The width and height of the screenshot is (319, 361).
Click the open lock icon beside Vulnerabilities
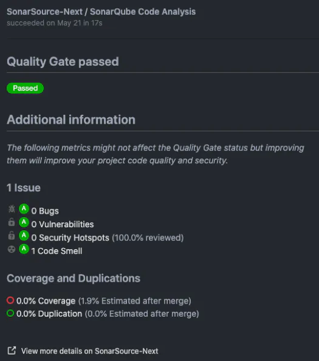pyautogui.click(x=11, y=222)
